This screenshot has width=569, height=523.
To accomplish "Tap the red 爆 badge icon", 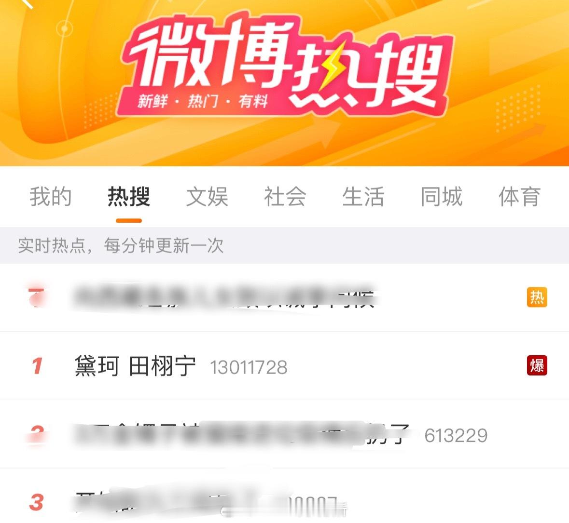I will point(537,365).
